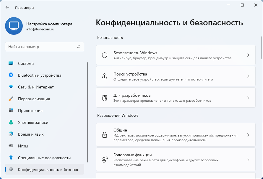Open the Система section in sidebar
263x179 pixels.
pos(26,63)
